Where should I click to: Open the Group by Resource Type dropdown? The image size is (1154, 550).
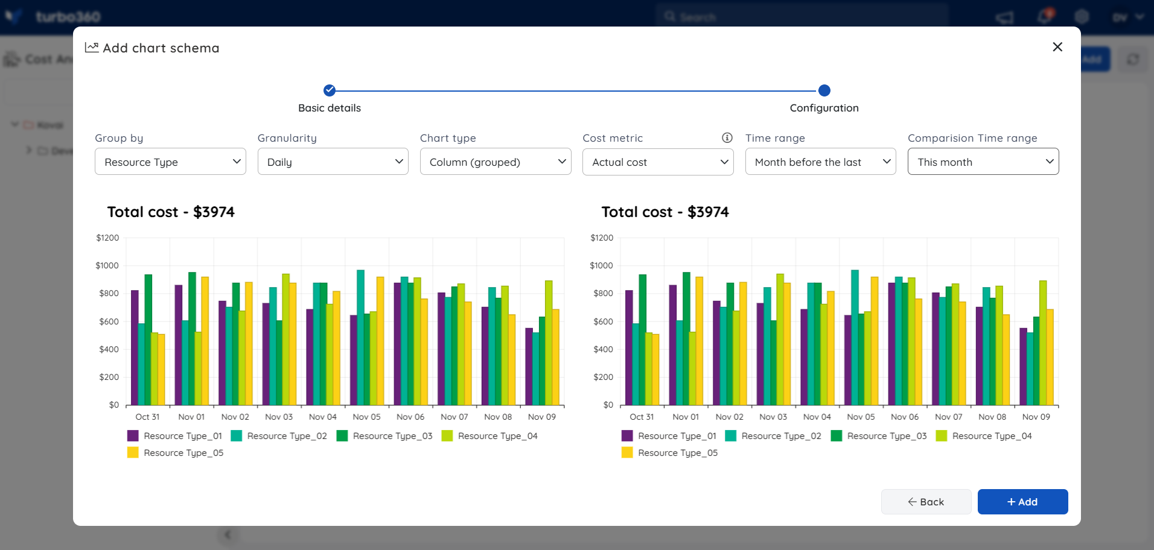tap(170, 162)
